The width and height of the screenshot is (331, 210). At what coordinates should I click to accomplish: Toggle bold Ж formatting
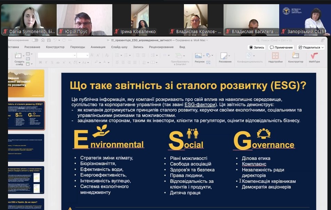(40, 62)
